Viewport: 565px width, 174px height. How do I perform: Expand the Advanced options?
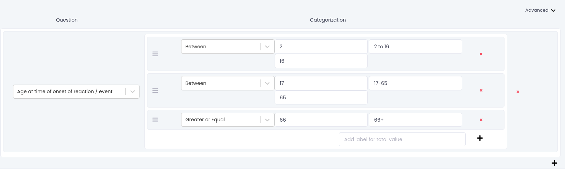click(540, 10)
